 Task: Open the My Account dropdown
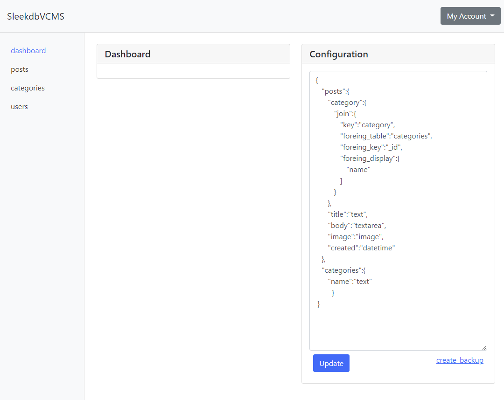(x=470, y=16)
